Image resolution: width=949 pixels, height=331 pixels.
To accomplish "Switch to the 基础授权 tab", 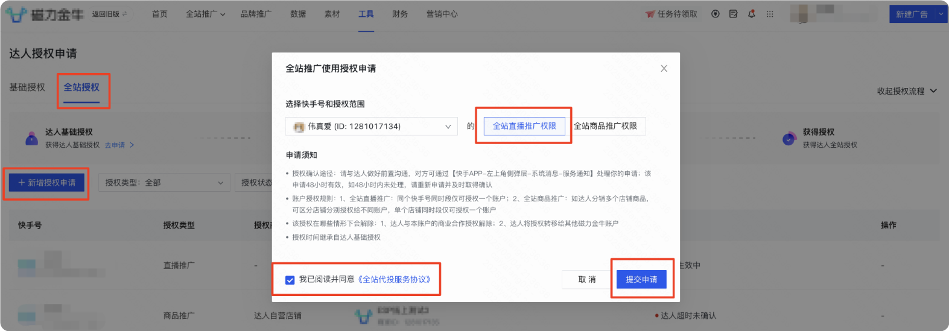I will tap(27, 87).
